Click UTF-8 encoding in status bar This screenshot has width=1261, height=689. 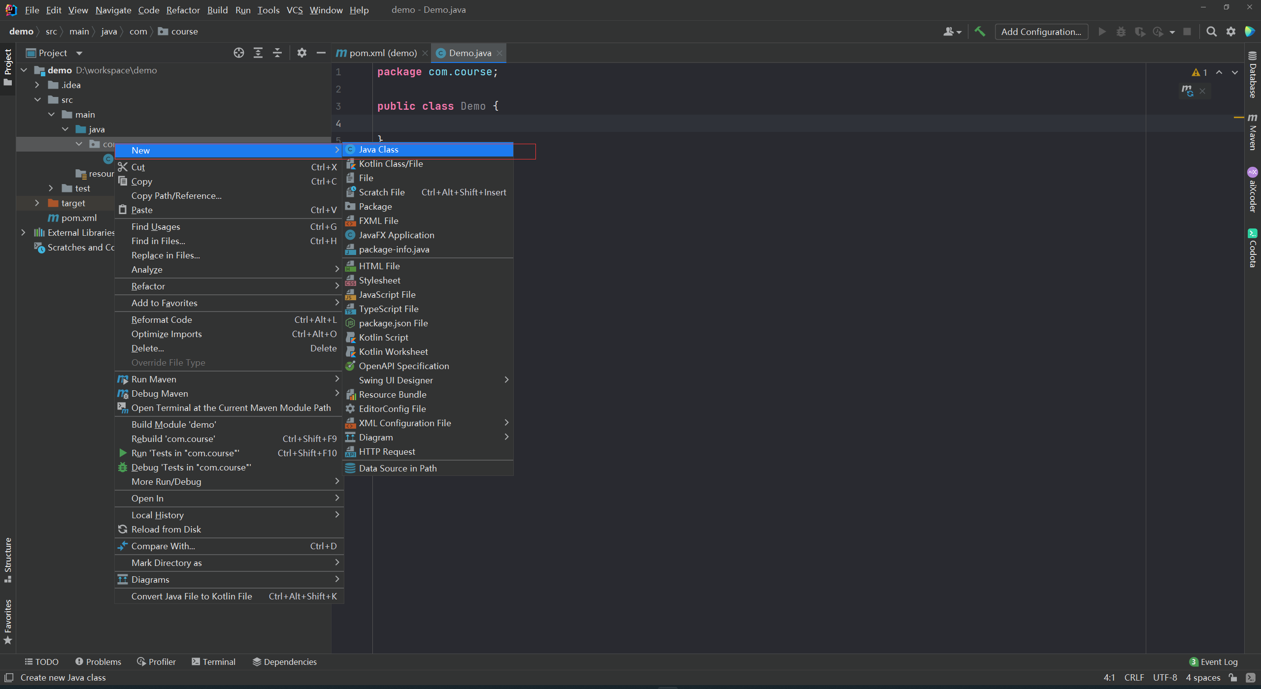point(1164,678)
